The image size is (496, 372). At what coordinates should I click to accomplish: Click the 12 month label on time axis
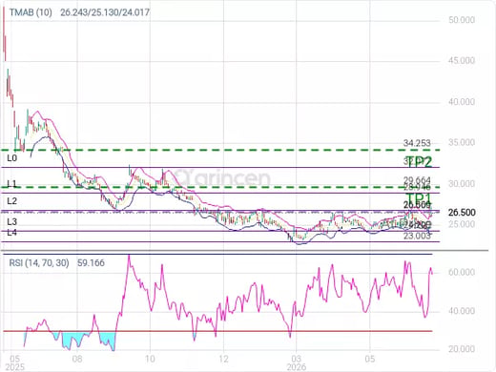coord(223,359)
